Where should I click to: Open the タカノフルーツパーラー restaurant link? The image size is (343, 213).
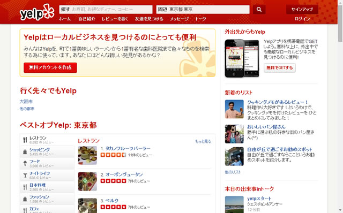(x=128, y=149)
